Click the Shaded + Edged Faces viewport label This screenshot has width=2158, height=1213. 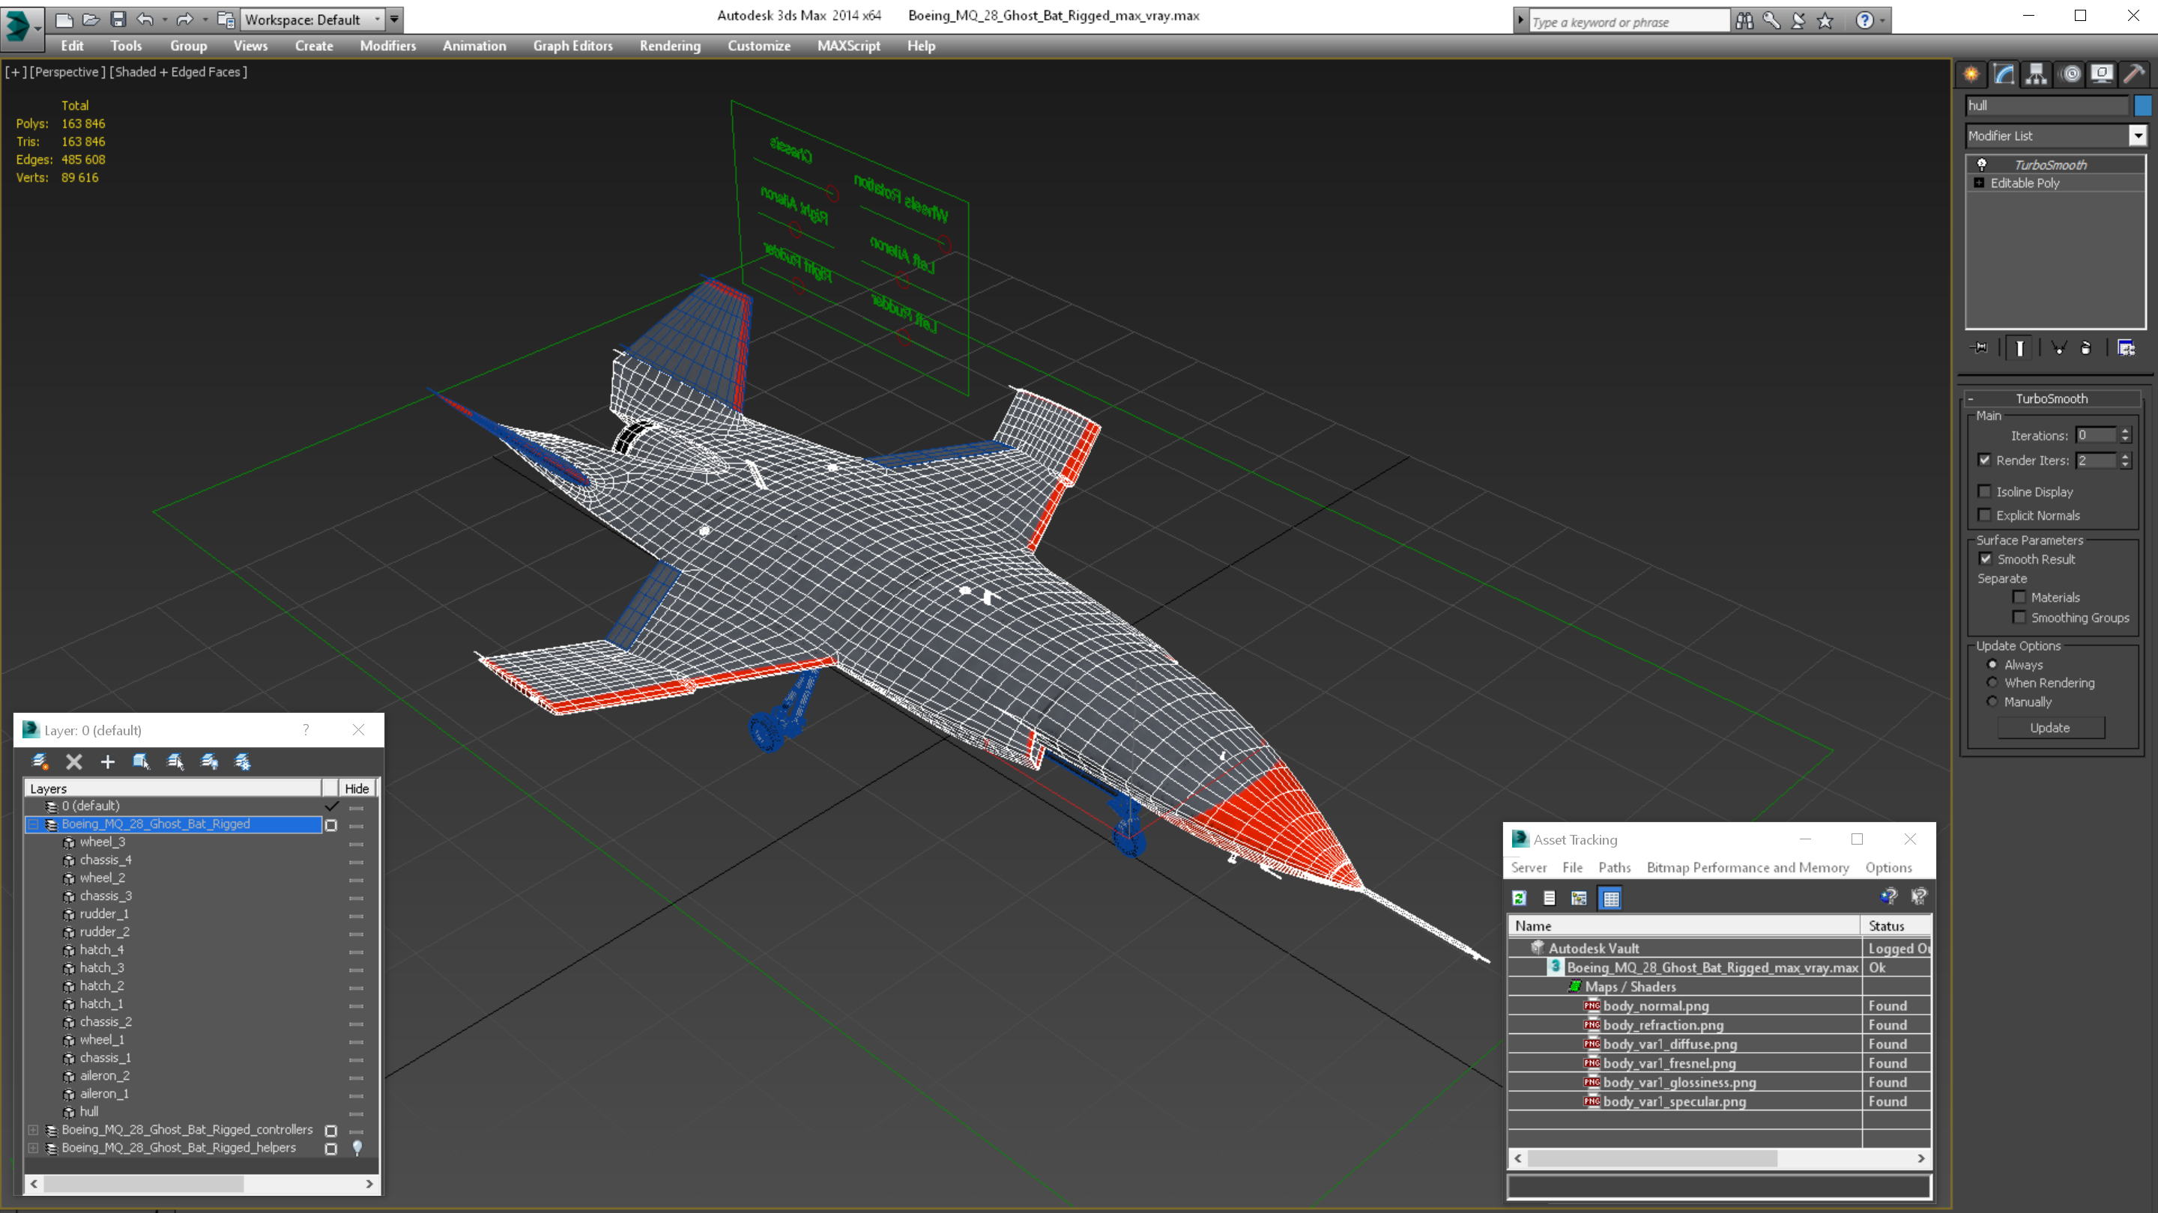tap(179, 72)
